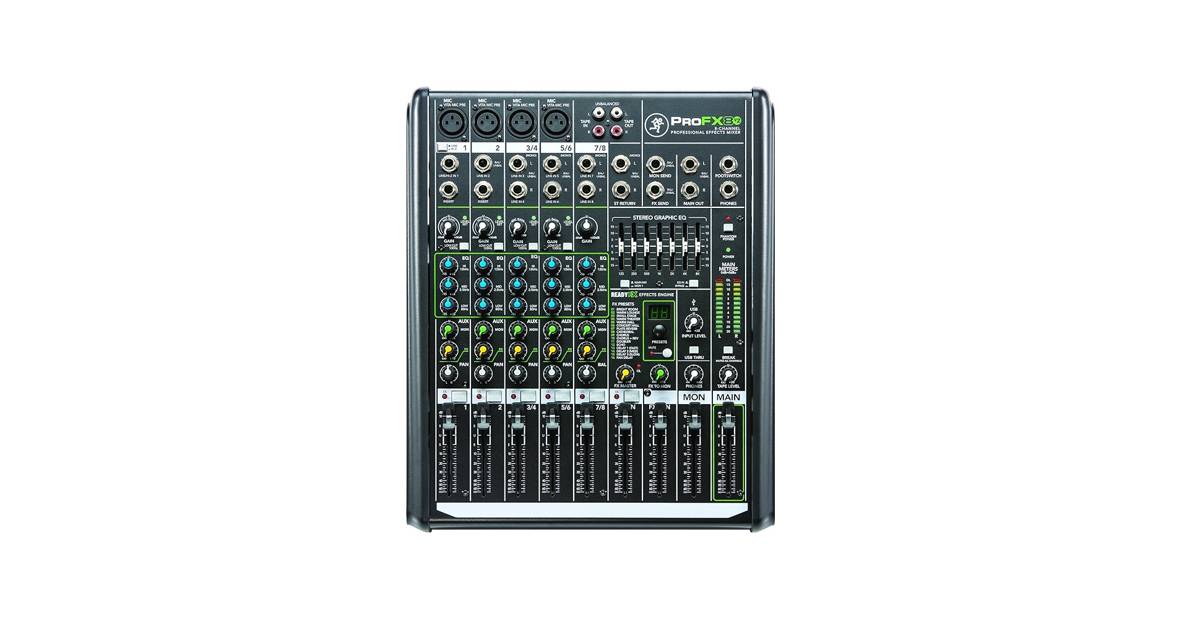This screenshot has height=619, width=1182.
Task: Click the green FX TO MON knob
Action: click(659, 374)
